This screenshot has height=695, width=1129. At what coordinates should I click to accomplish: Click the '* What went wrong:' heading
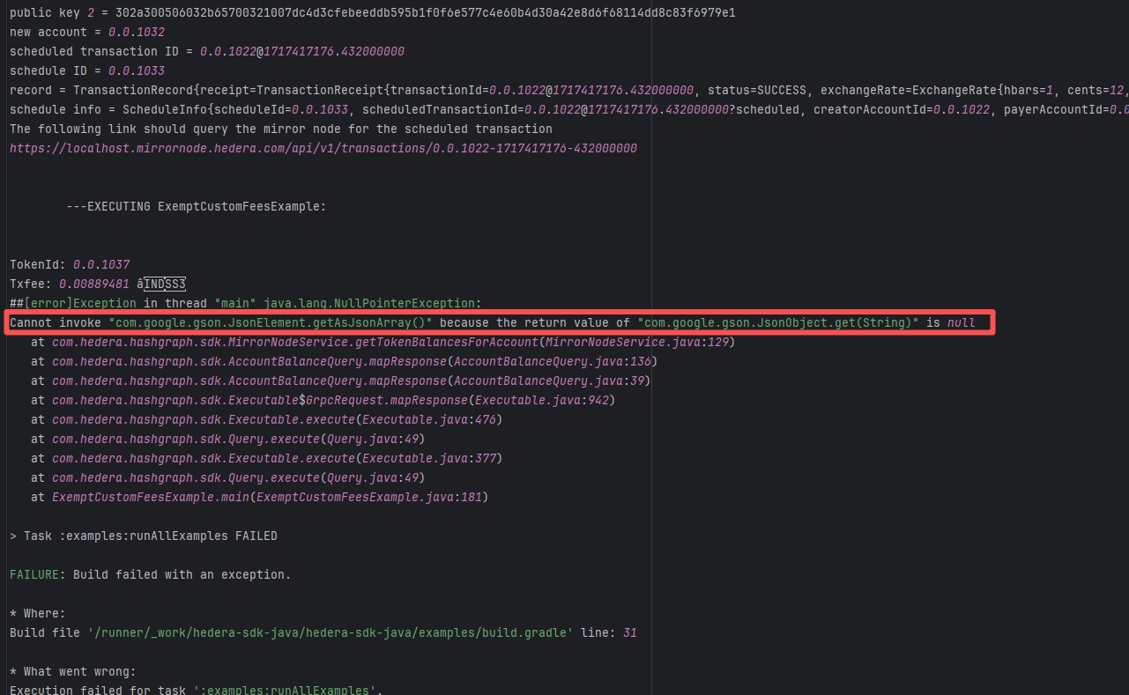point(73,671)
